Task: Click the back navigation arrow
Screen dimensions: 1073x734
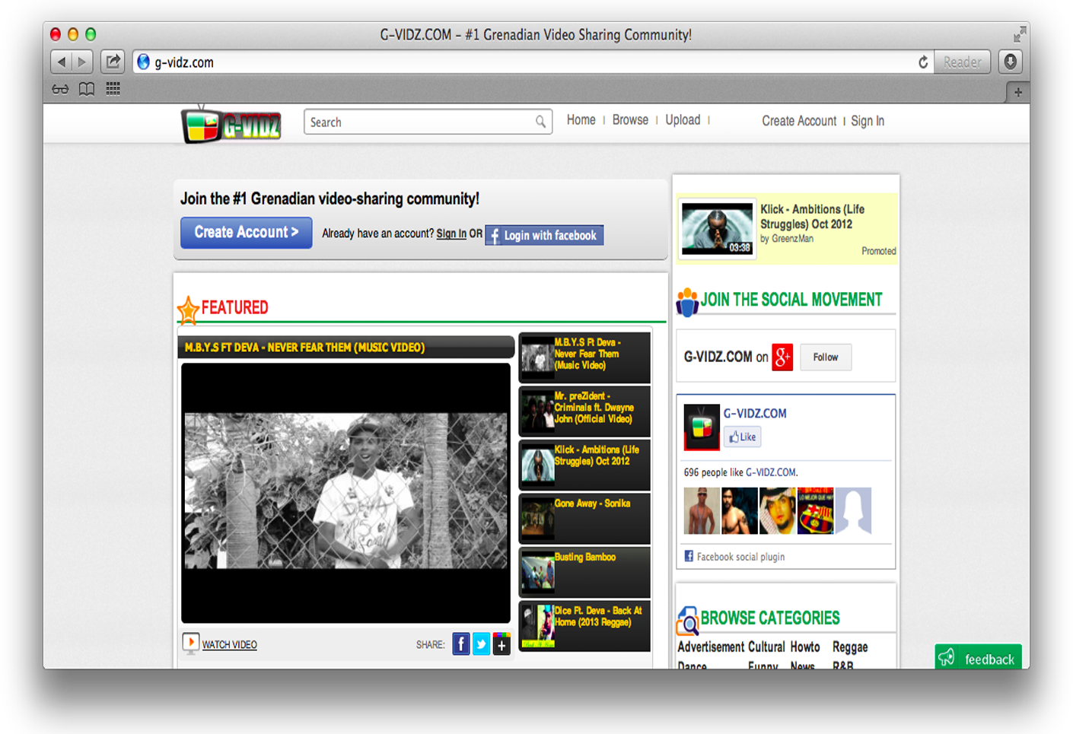Action: tap(61, 62)
